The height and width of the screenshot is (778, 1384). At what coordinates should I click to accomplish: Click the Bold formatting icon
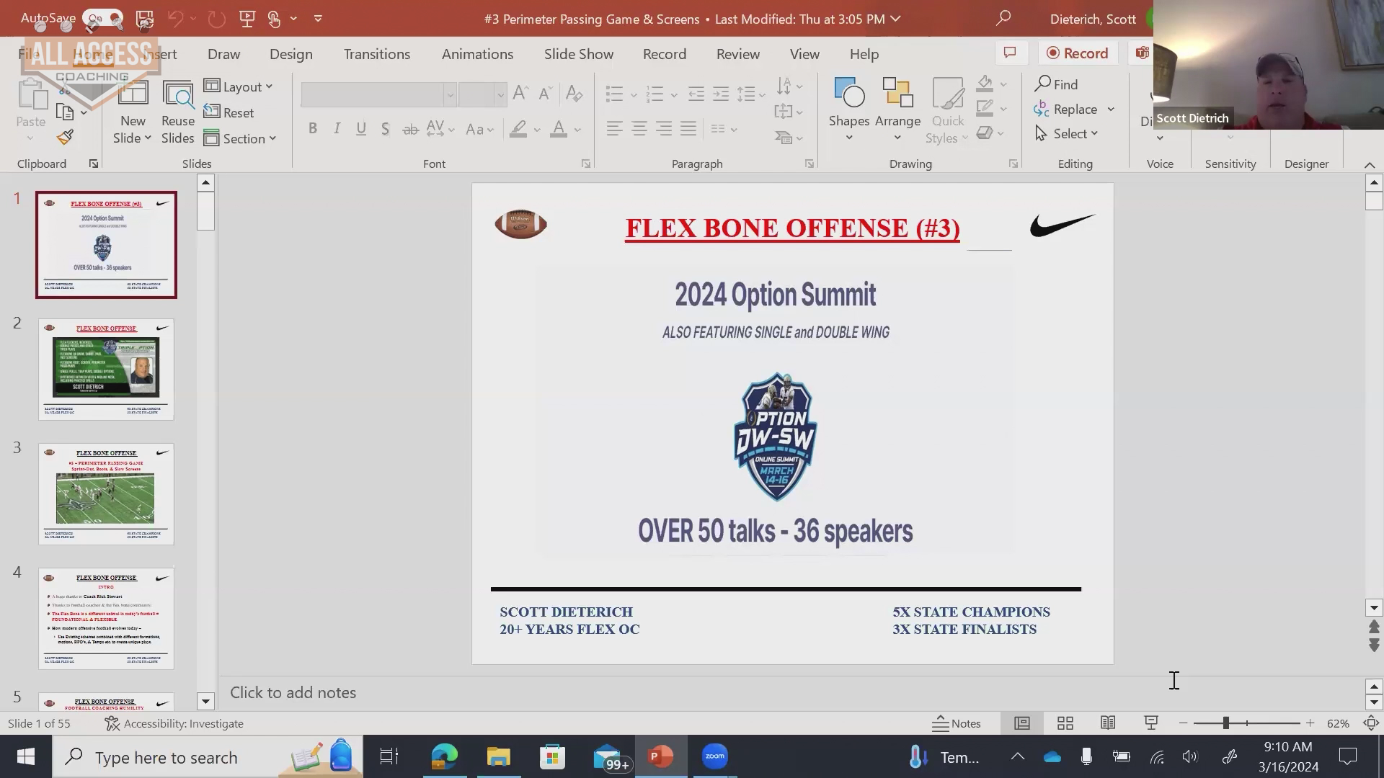(x=312, y=129)
